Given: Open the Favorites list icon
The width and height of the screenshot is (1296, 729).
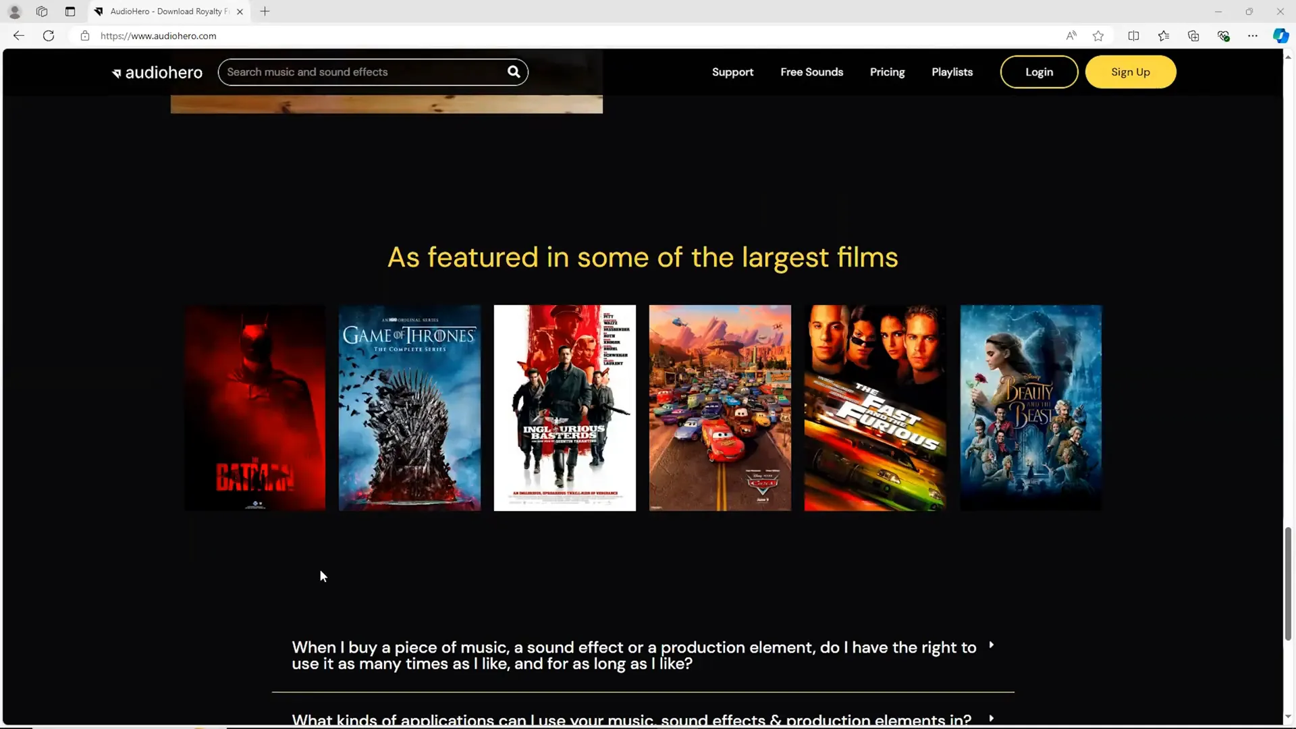Looking at the screenshot, I should pos(1164,36).
